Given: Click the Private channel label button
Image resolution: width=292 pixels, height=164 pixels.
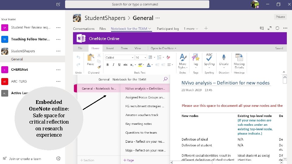Looking at the screenshot, I should 280,17.
